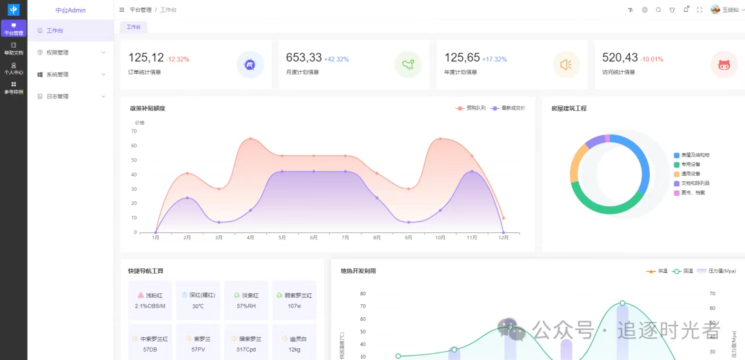Toggle the 专用设备 donut legend item

tap(687, 164)
